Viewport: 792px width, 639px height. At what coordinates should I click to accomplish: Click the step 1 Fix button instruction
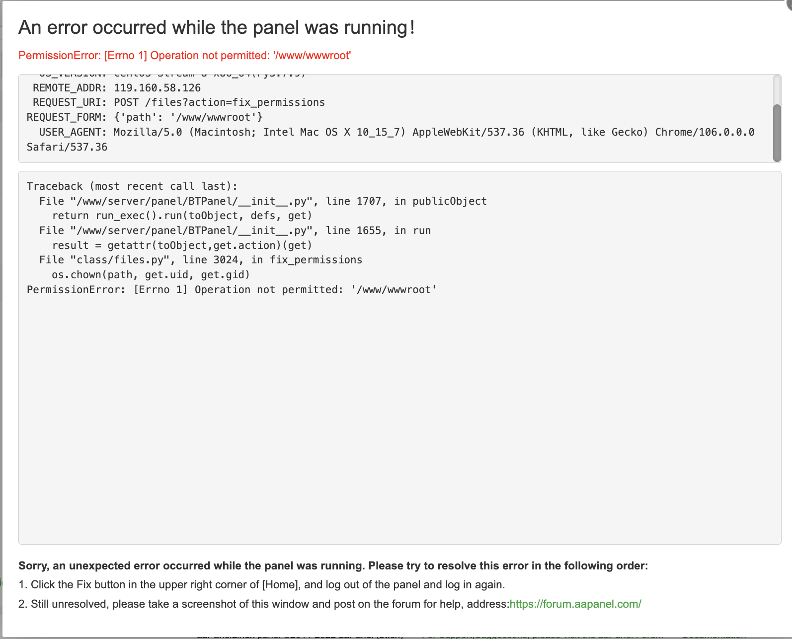click(261, 585)
